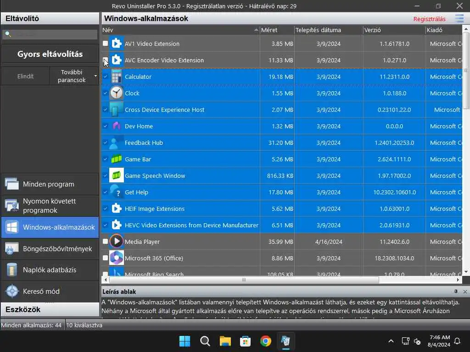Click the horizontal scrollbar right arrow

tap(458, 280)
